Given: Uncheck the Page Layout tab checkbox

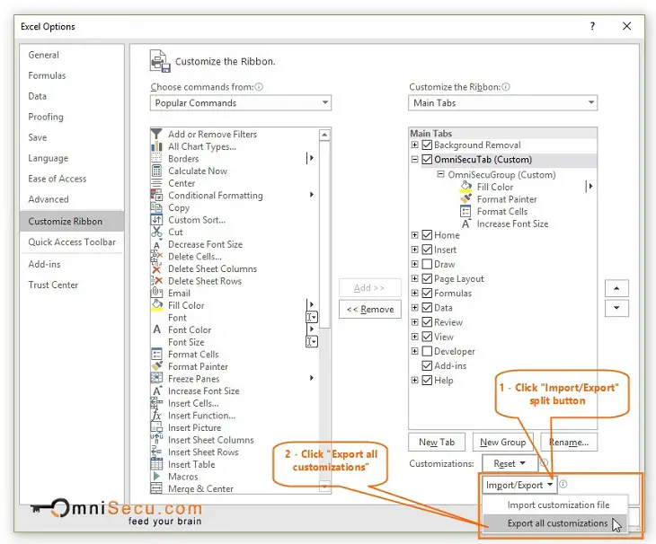Looking at the screenshot, I should pyautogui.click(x=427, y=278).
